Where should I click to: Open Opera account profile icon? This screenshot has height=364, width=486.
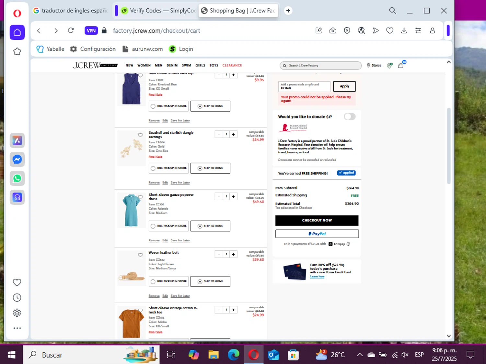(x=433, y=31)
